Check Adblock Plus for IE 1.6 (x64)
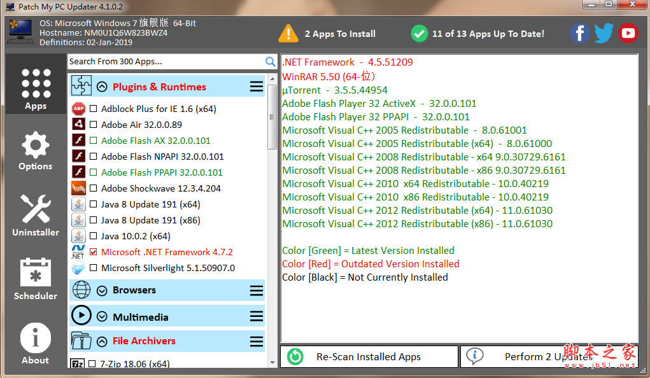Viewport: 650px width, 378px height. coord(94,109)
